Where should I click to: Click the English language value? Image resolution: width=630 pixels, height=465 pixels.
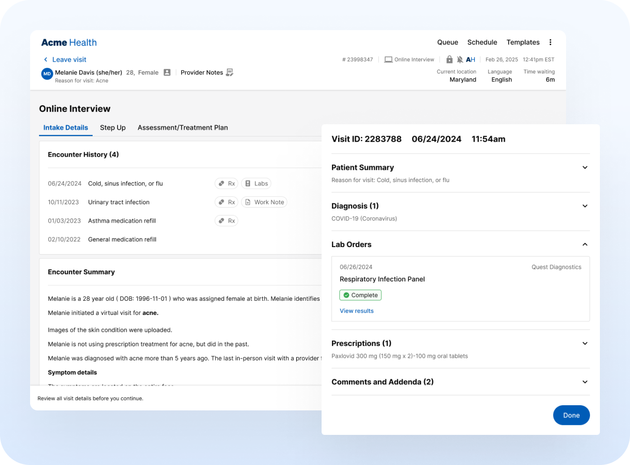pos(502,80)
